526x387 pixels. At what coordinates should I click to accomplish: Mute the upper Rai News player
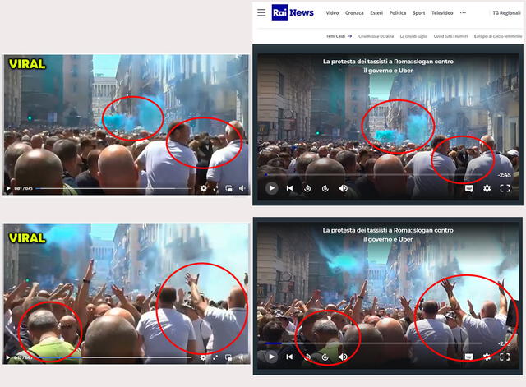[x=343, y=188]
